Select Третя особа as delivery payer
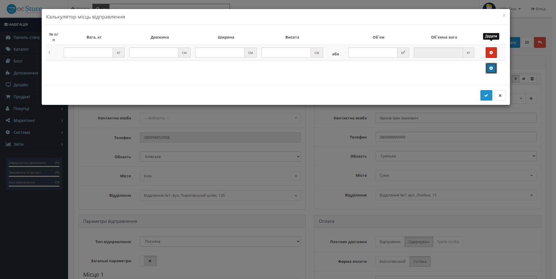 (448, 242)
